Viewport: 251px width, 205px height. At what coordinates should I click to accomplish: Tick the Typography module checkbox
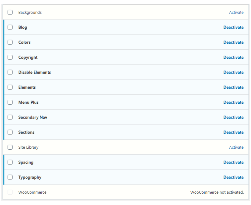tap(10, 177)
